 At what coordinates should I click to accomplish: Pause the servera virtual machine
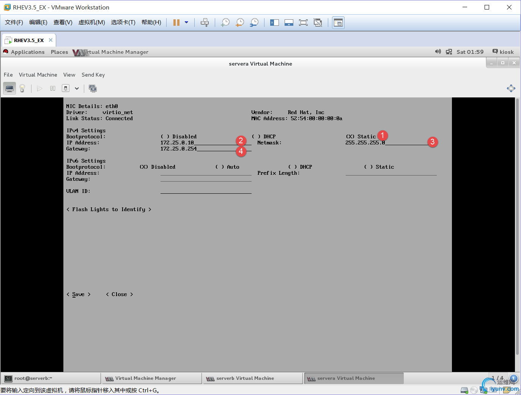(x=53, y=88)
